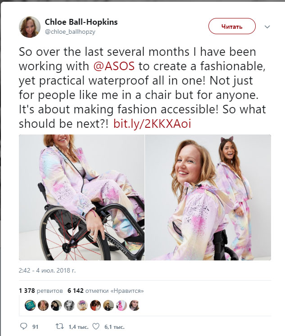The height and width of the screenshot is (336, 285).
Task: Open the first liker avatar with teal logo
Action: [x=30, y=305]
